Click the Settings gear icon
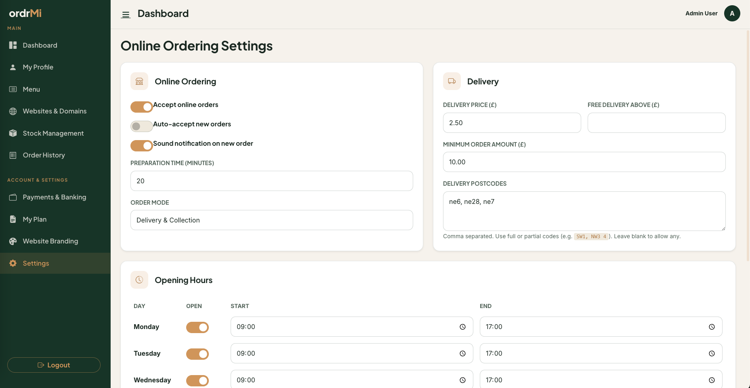Screen dimensions: 750x388 (13, 263)
